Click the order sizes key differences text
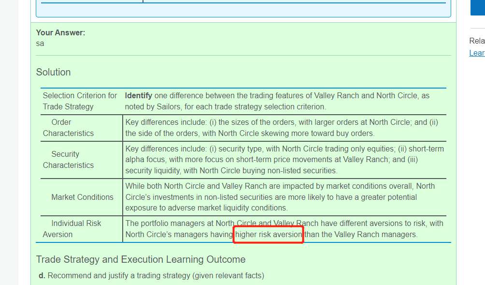The height and width of the screenshot is (285, 485). [282, 128]
